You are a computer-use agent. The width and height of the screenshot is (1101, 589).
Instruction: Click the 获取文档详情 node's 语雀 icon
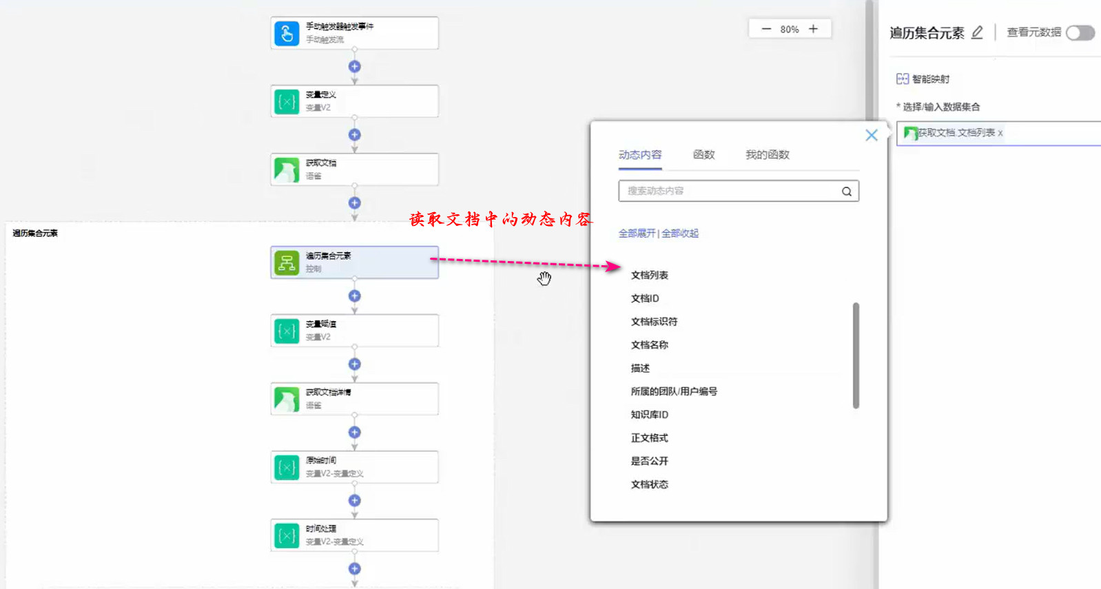coord(287,399)
